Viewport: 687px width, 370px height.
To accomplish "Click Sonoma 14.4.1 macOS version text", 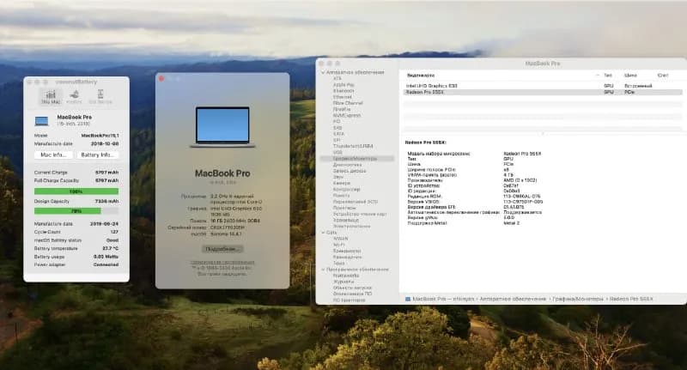I will (226, 234).
